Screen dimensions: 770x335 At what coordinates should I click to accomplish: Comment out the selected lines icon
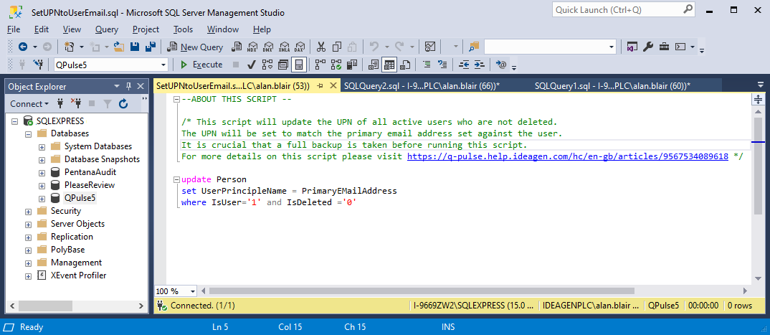click(427, 65)
